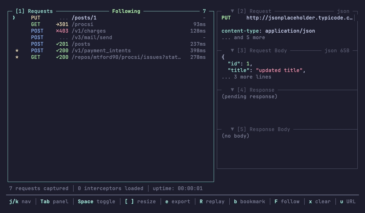Toggle follow via the F follow hint
Screen dimensions: 365x213
pyautogui.click(x=287, y=201)
